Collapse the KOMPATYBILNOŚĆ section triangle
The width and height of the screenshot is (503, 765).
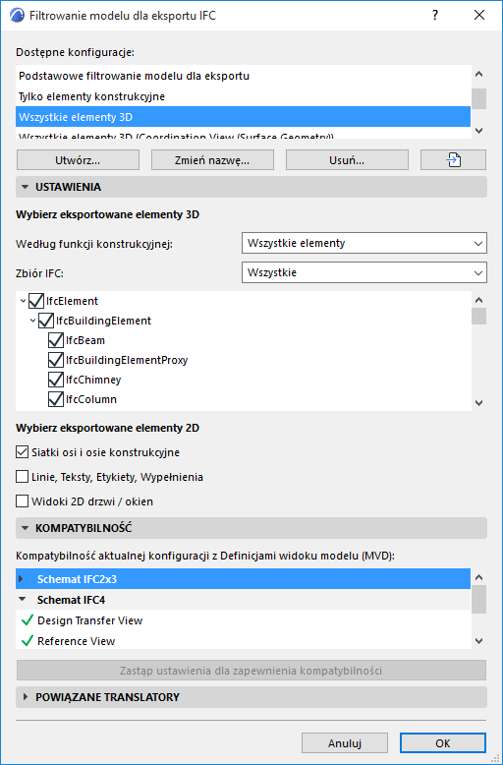pyautogui.click(x=26, y=528)
